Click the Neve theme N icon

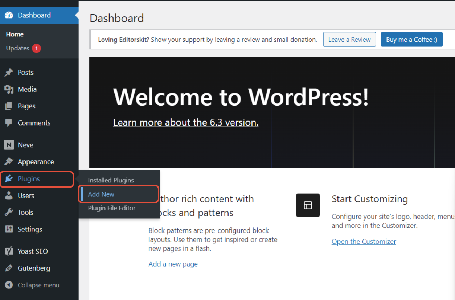(9, 145)
